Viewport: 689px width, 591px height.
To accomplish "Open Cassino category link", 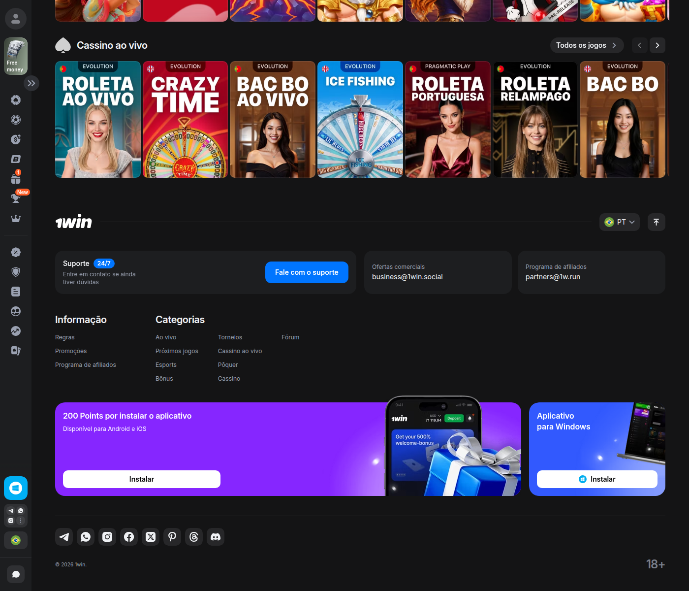I will click(229, 379).
